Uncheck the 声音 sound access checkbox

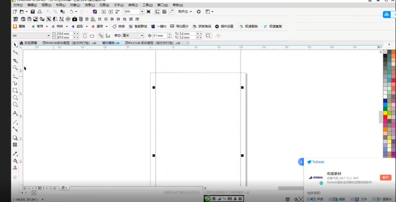(309, 199)
